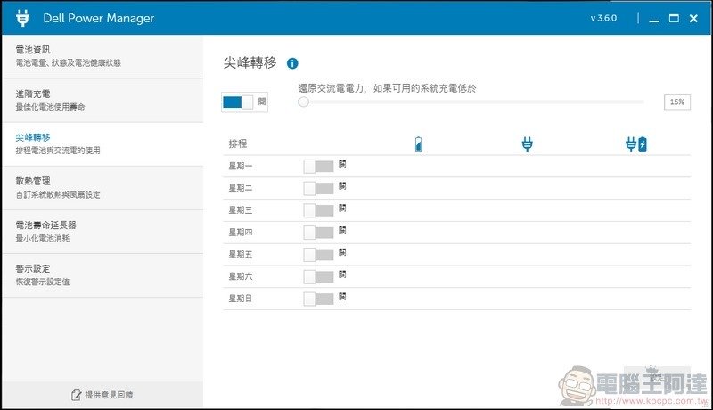Click the 提供意見回饋 feedback link

click(x=109, y=394)
